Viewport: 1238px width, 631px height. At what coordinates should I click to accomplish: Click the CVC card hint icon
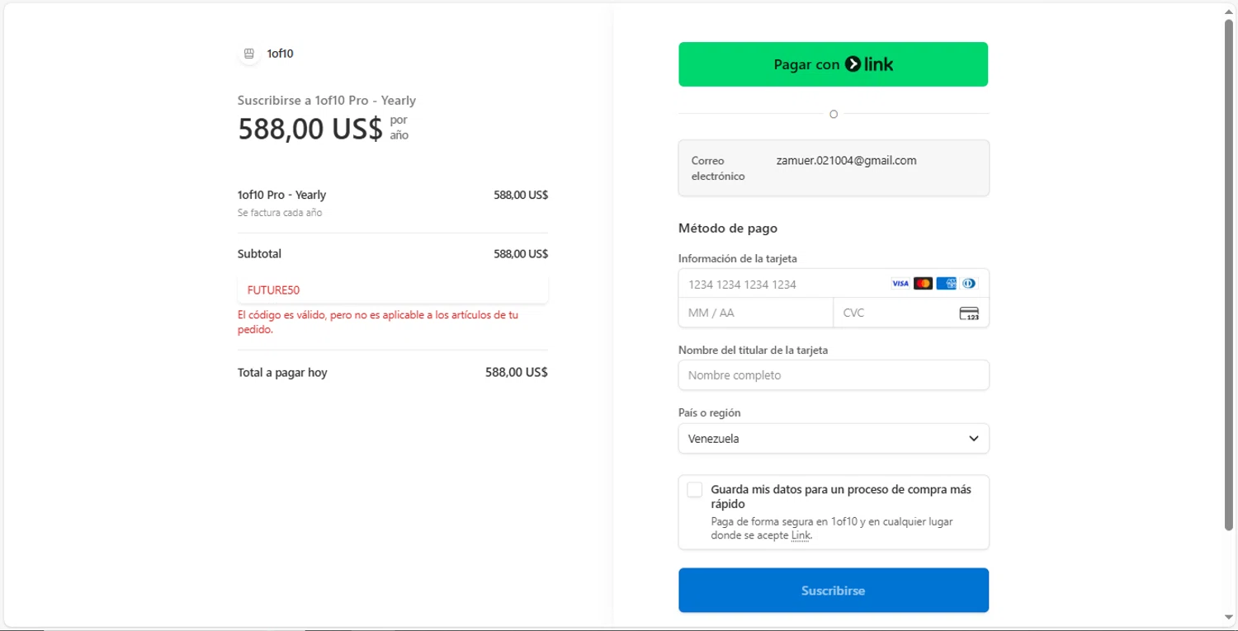coord(969,313)
